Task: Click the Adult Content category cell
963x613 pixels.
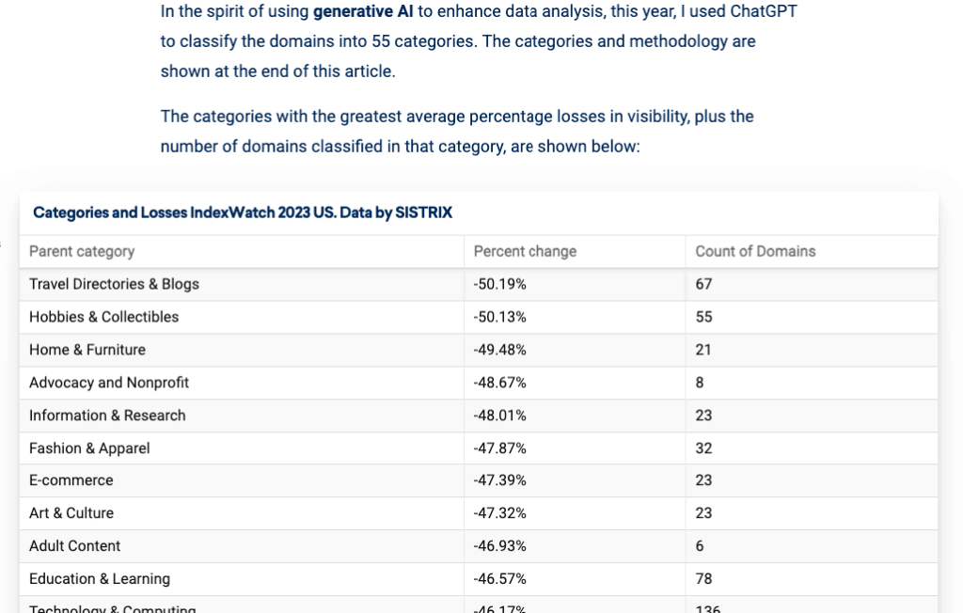Action: [x=75, y=546]
